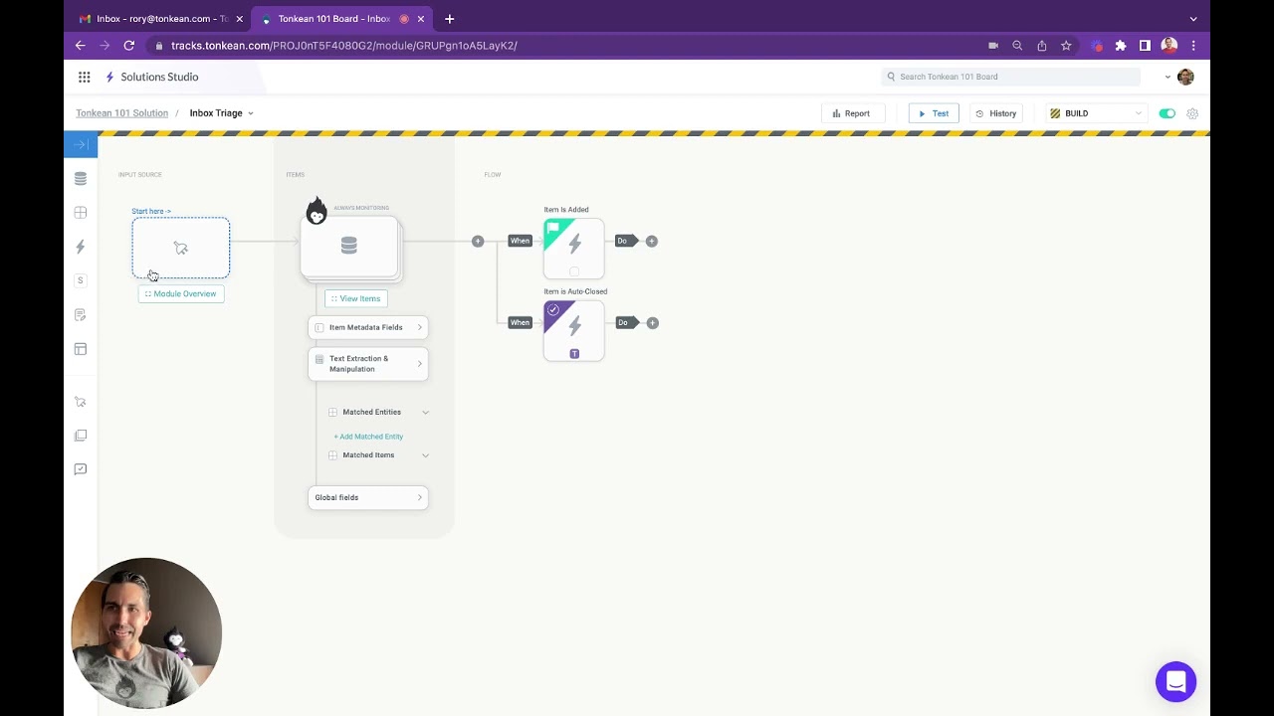Click the Test button
The width and height of the screenshot is (1274, 716).
pyautogui.click(x=934, y=113)
